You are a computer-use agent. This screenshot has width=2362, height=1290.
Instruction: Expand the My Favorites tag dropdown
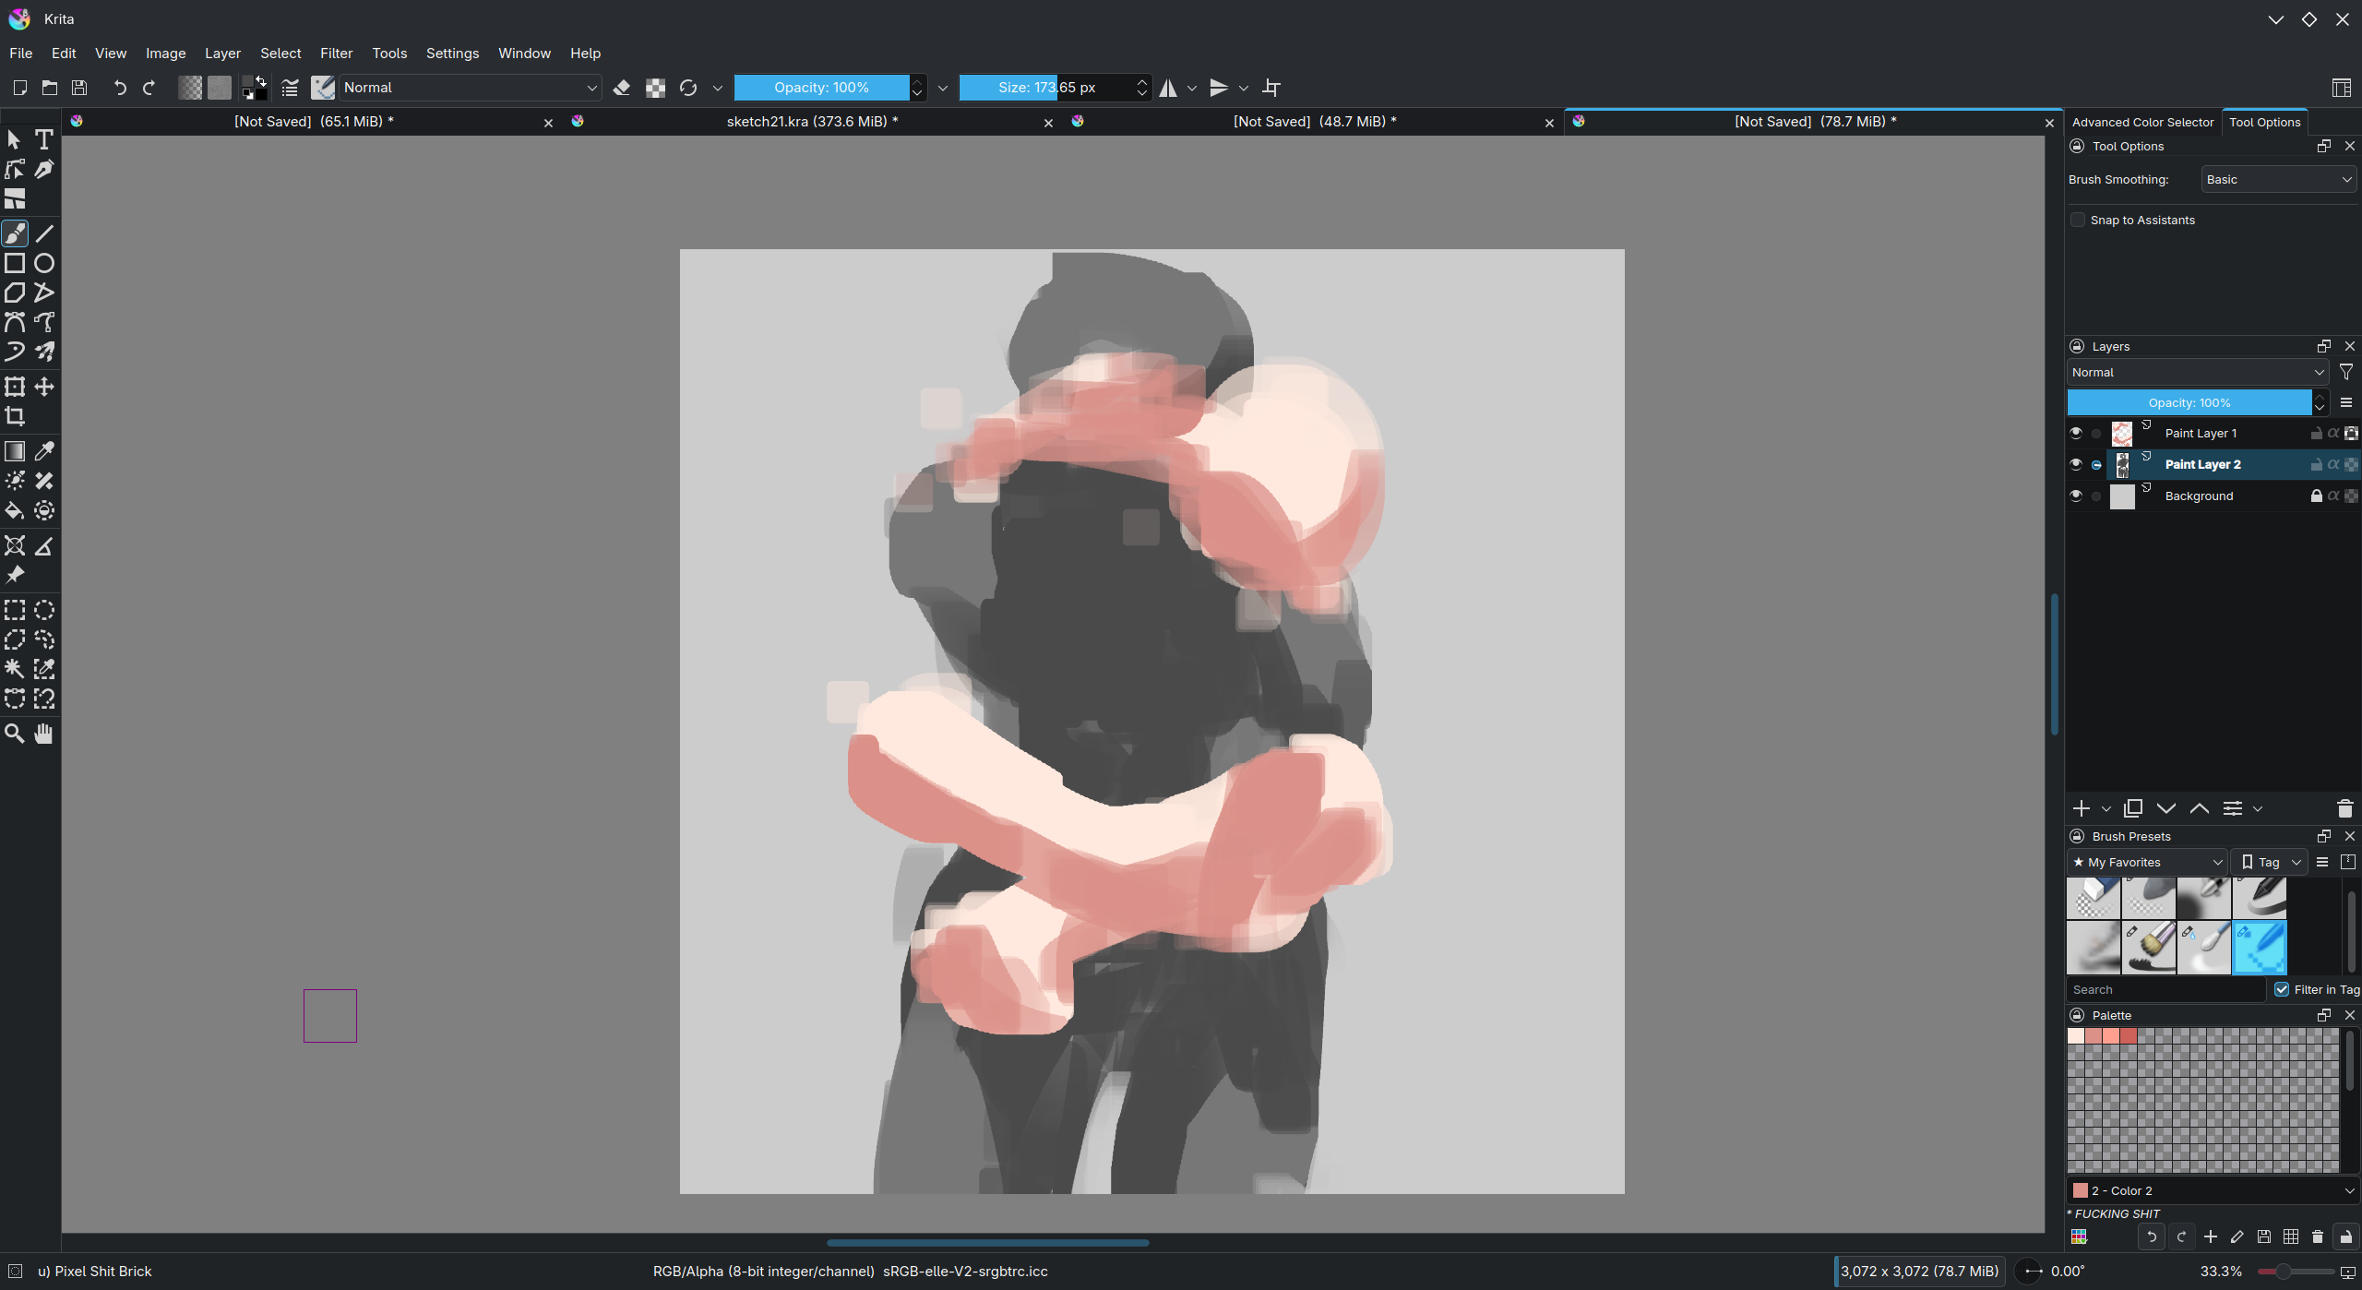click(x=2146, y=862)
